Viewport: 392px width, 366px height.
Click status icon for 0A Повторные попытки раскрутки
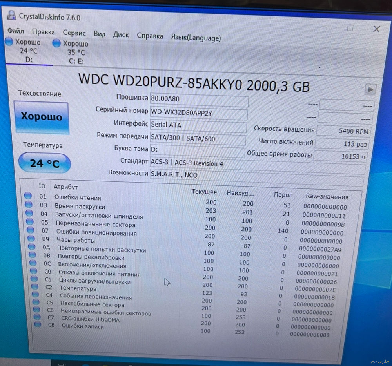[32, 246]
